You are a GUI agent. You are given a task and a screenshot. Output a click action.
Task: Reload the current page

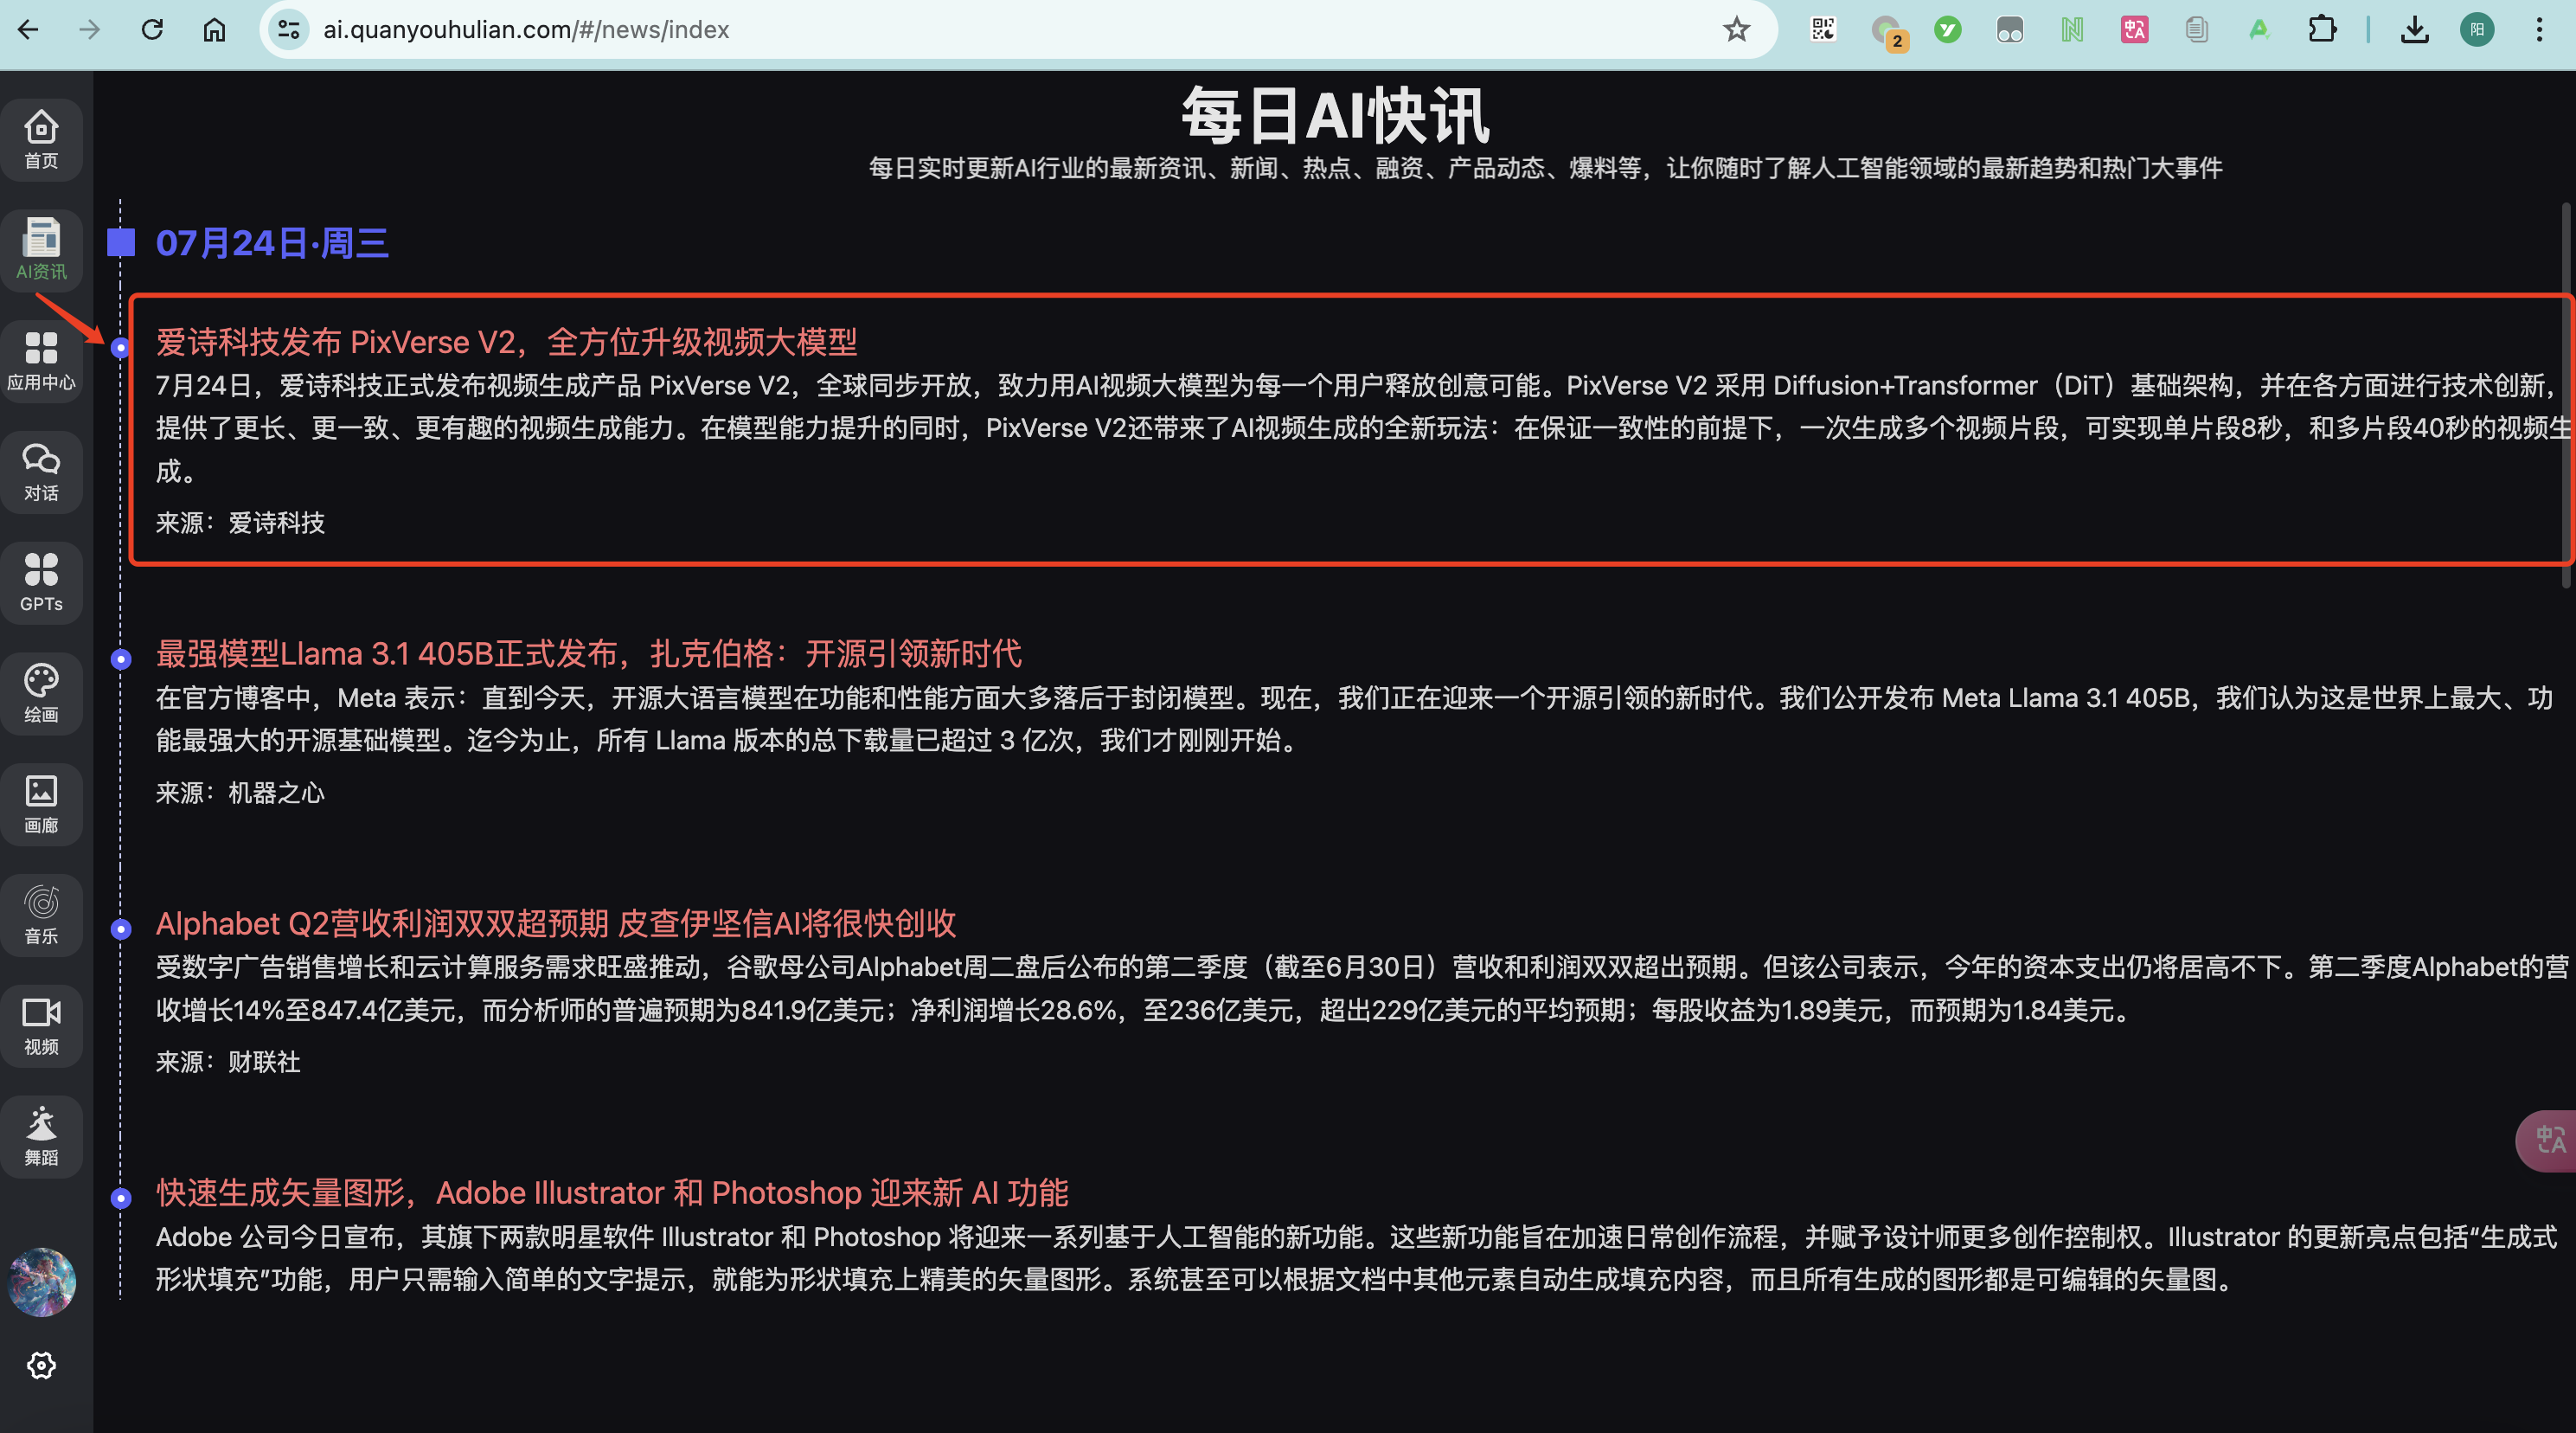tap(152, 29)
